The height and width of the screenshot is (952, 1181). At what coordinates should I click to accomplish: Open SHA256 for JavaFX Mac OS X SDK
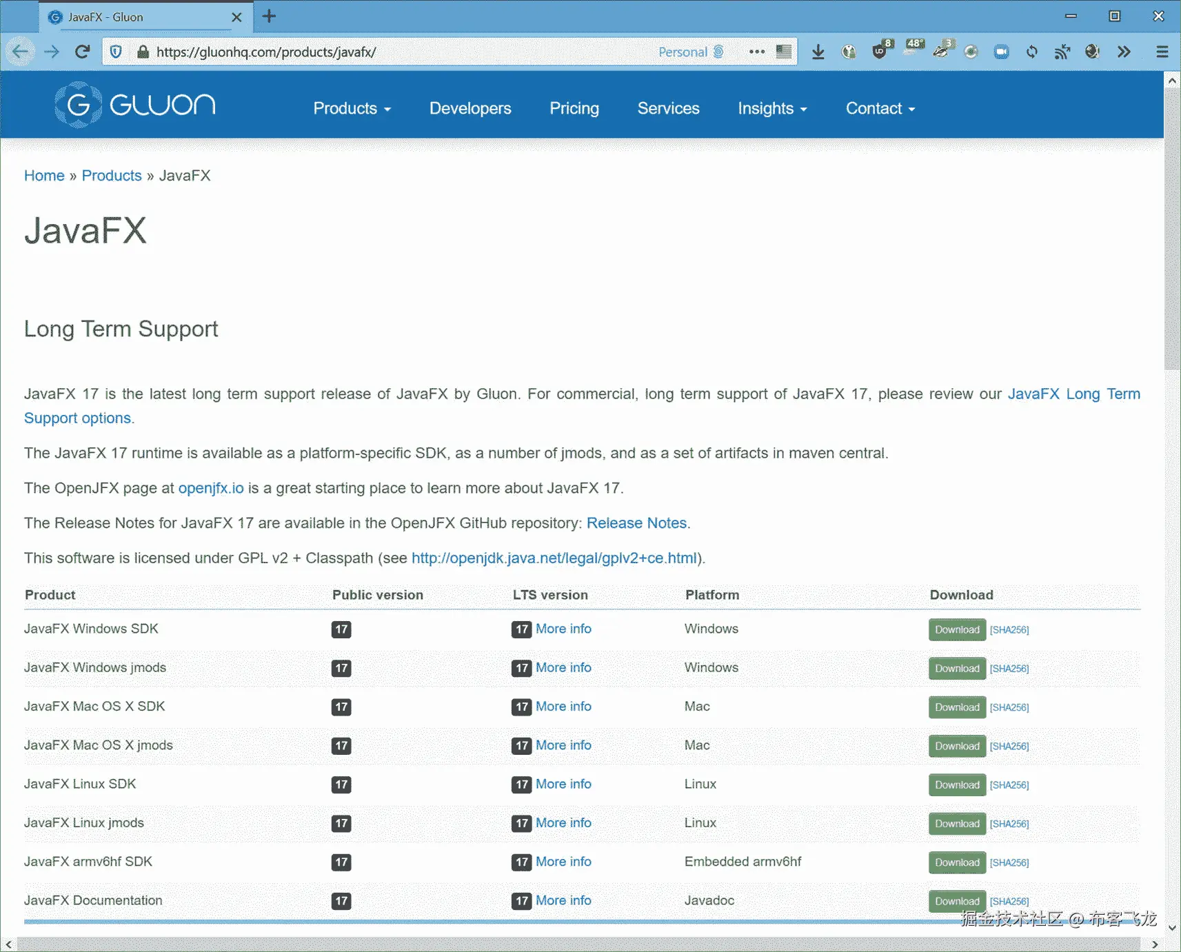point(1009,707)
